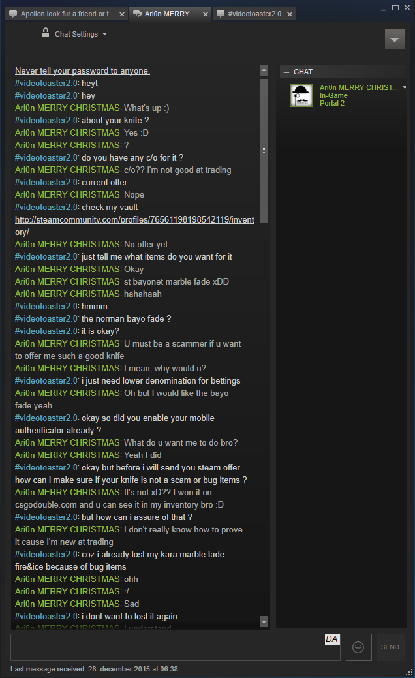This screenshot has width=415, height=678.
Task: Click Ari0n's top hat avatar thumbnail
Action: [301, 95]
